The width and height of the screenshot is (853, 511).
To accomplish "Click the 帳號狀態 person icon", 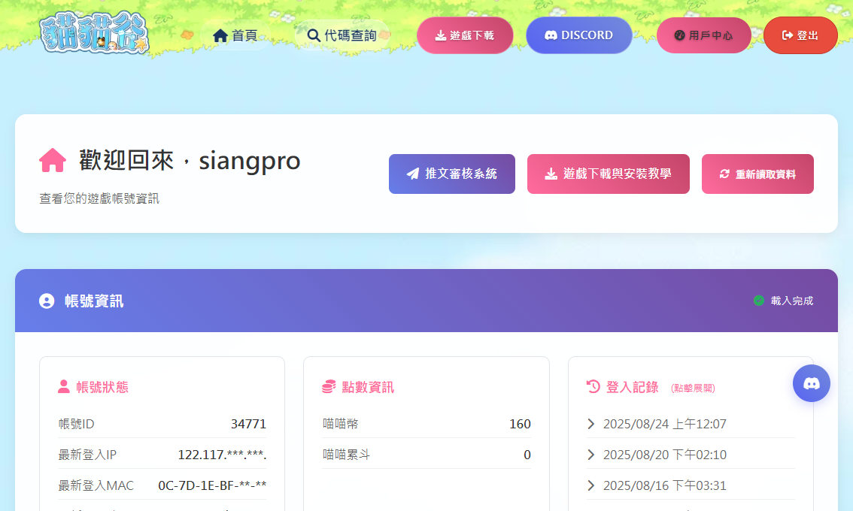I will click(x=64, y=387).
